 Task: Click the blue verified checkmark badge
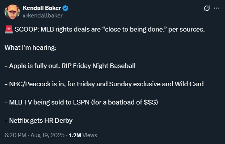(x=66, y=8)
